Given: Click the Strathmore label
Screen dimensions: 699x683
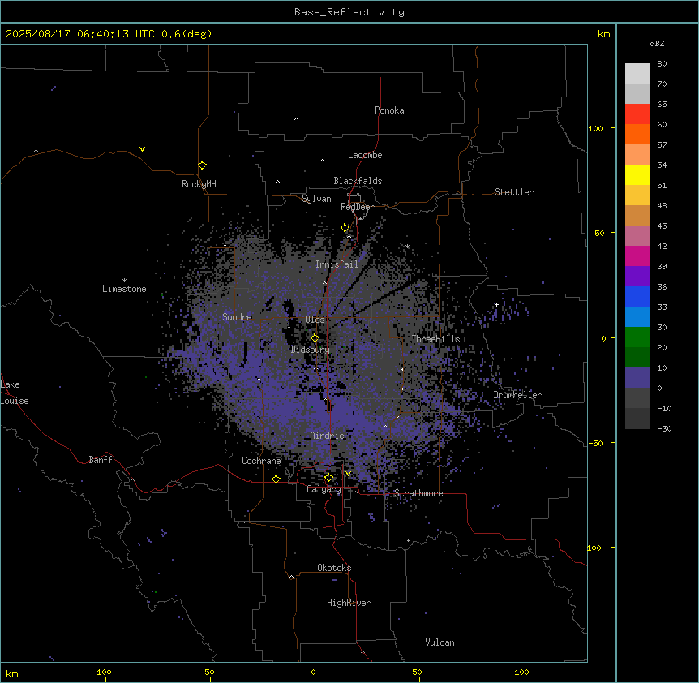Looking at the screenshot, I should [x=418, y=493].
